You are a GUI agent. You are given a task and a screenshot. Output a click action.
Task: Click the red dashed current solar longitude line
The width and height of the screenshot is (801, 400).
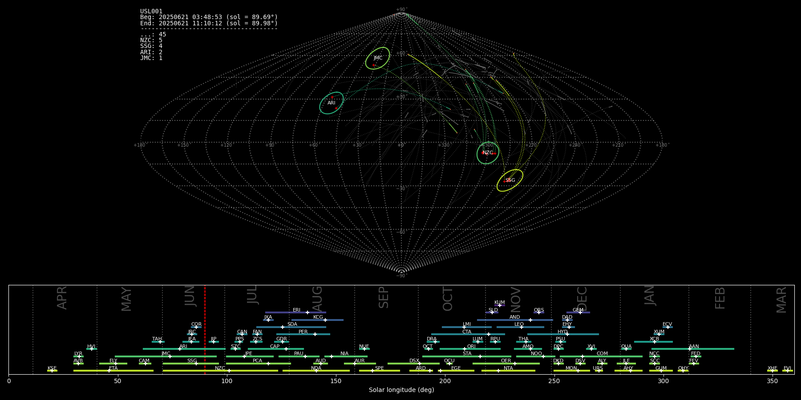click(205, 330)
